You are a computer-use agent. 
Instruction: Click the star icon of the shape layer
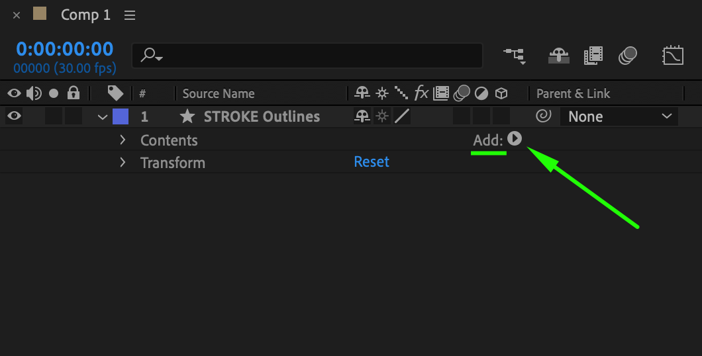187,116
